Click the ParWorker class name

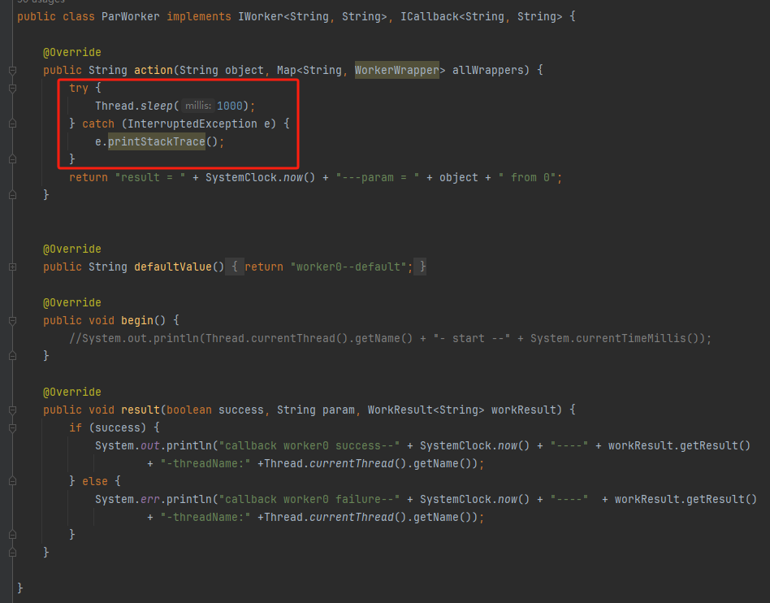click(130, 17)
